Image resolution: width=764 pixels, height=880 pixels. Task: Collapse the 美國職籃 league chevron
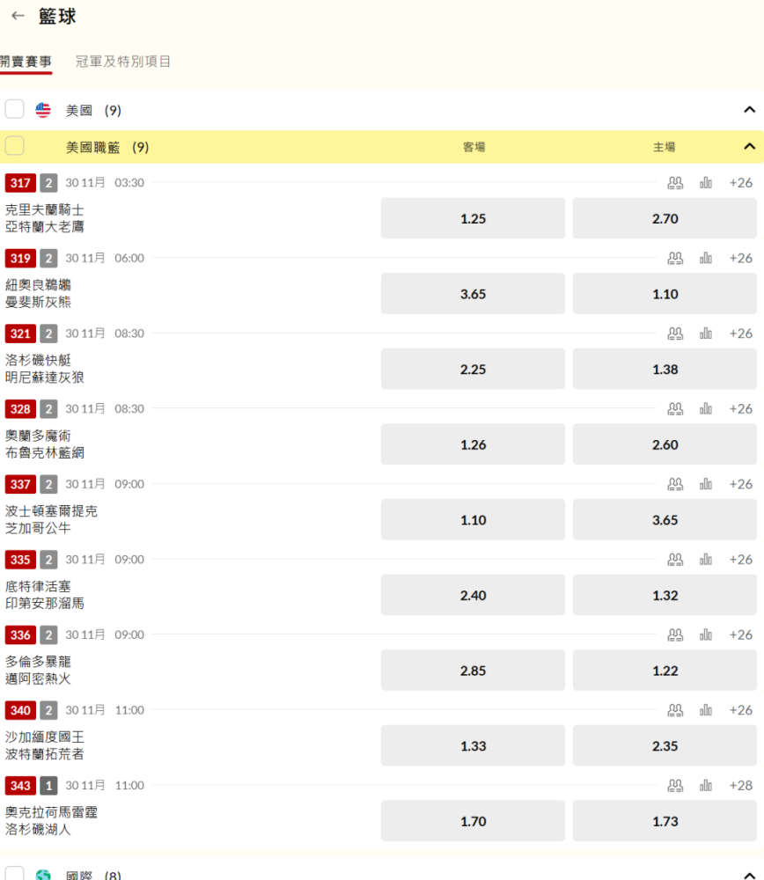click(749, 147)
